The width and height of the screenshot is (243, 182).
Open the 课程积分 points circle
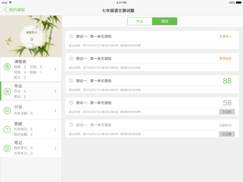point(32,37)
